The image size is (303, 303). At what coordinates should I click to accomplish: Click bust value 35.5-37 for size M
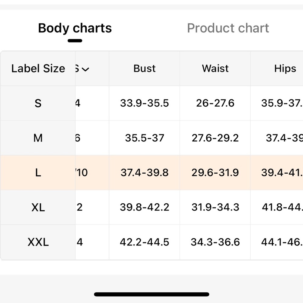coord(145,138)
